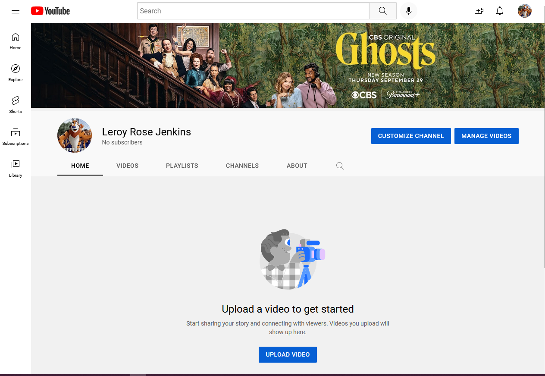
Task: Focus the Search input field
Action: 253,11
